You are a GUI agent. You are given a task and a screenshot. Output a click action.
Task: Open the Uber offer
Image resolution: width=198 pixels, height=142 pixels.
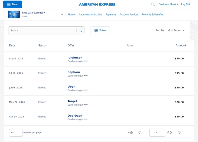coord(71,87)
